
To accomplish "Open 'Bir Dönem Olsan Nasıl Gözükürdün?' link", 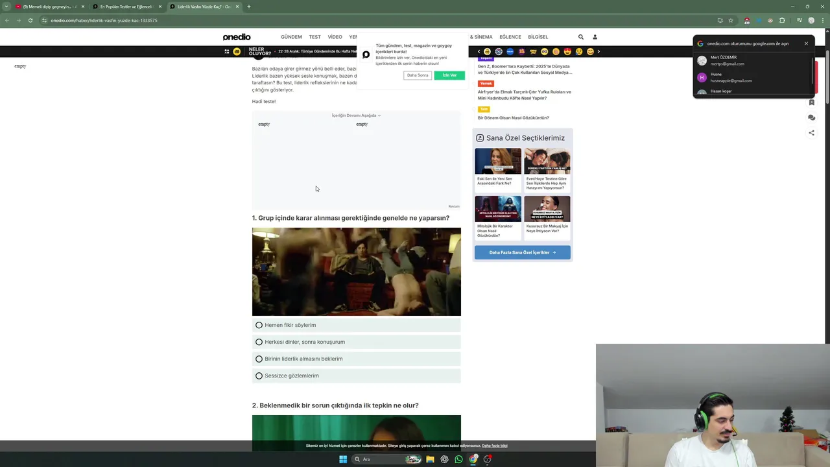I will 514,118.
